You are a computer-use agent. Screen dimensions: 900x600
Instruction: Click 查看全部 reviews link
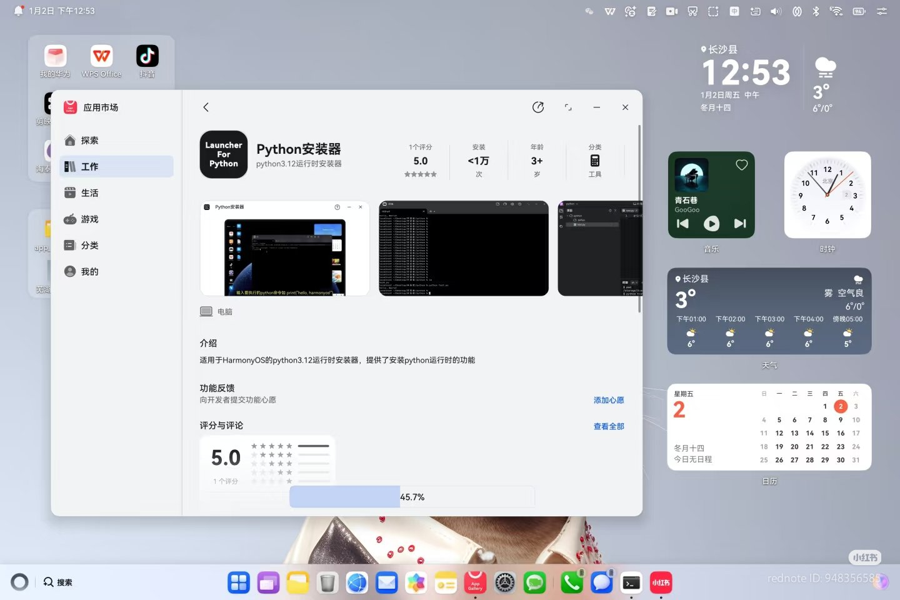pos(608,426)
